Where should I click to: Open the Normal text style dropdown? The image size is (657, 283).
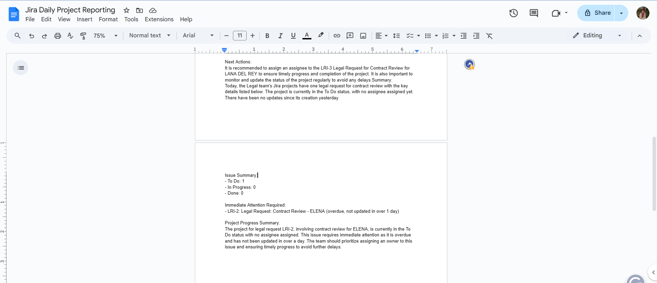point(150,36)
